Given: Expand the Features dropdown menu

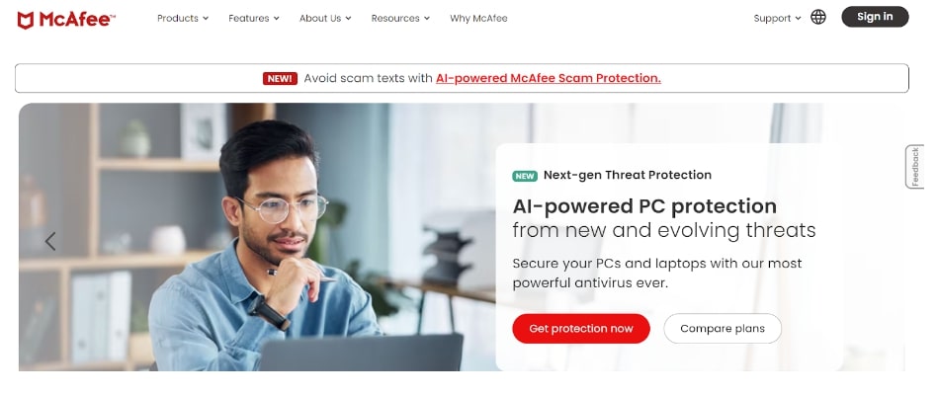Looking at the screenshot, I should [254, 19].
